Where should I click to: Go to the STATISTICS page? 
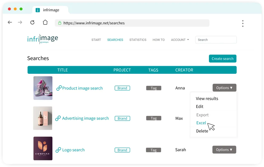pyautogui.click(x=138, y=40)
